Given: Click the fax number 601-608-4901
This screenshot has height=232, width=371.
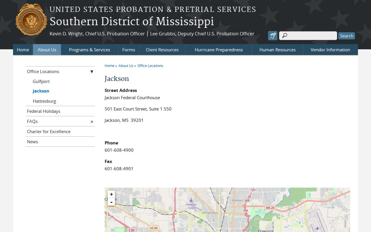Looking at the screenshot, I should pyautogui.click(x=119, y=169).
